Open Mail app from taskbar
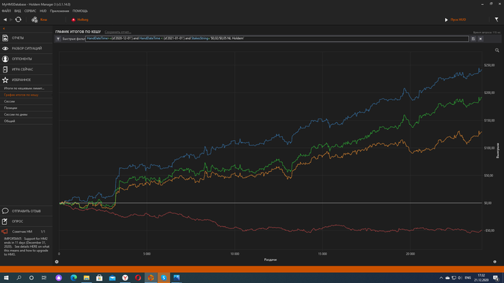504x283 pixels. (112, 277)
